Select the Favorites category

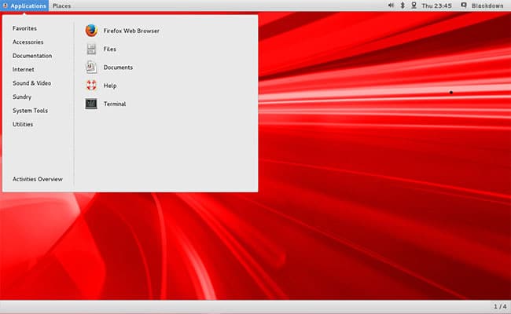point(24,28)
